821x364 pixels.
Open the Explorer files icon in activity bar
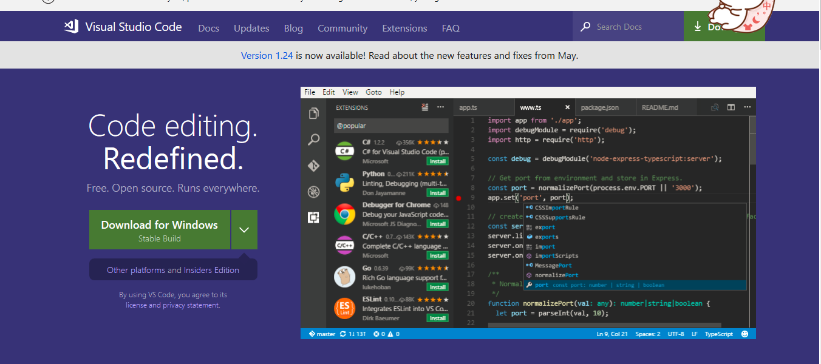point(314,113)
